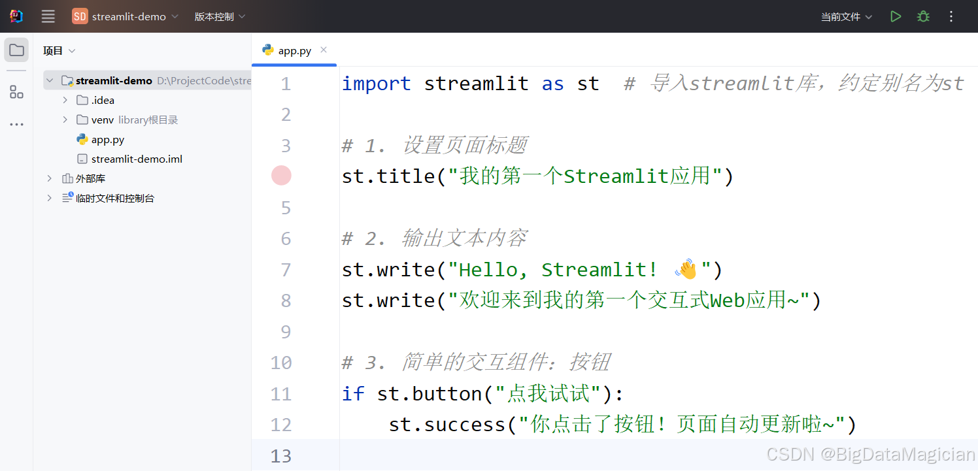Expand the 临时文件和控制台 node

(50, 198)
